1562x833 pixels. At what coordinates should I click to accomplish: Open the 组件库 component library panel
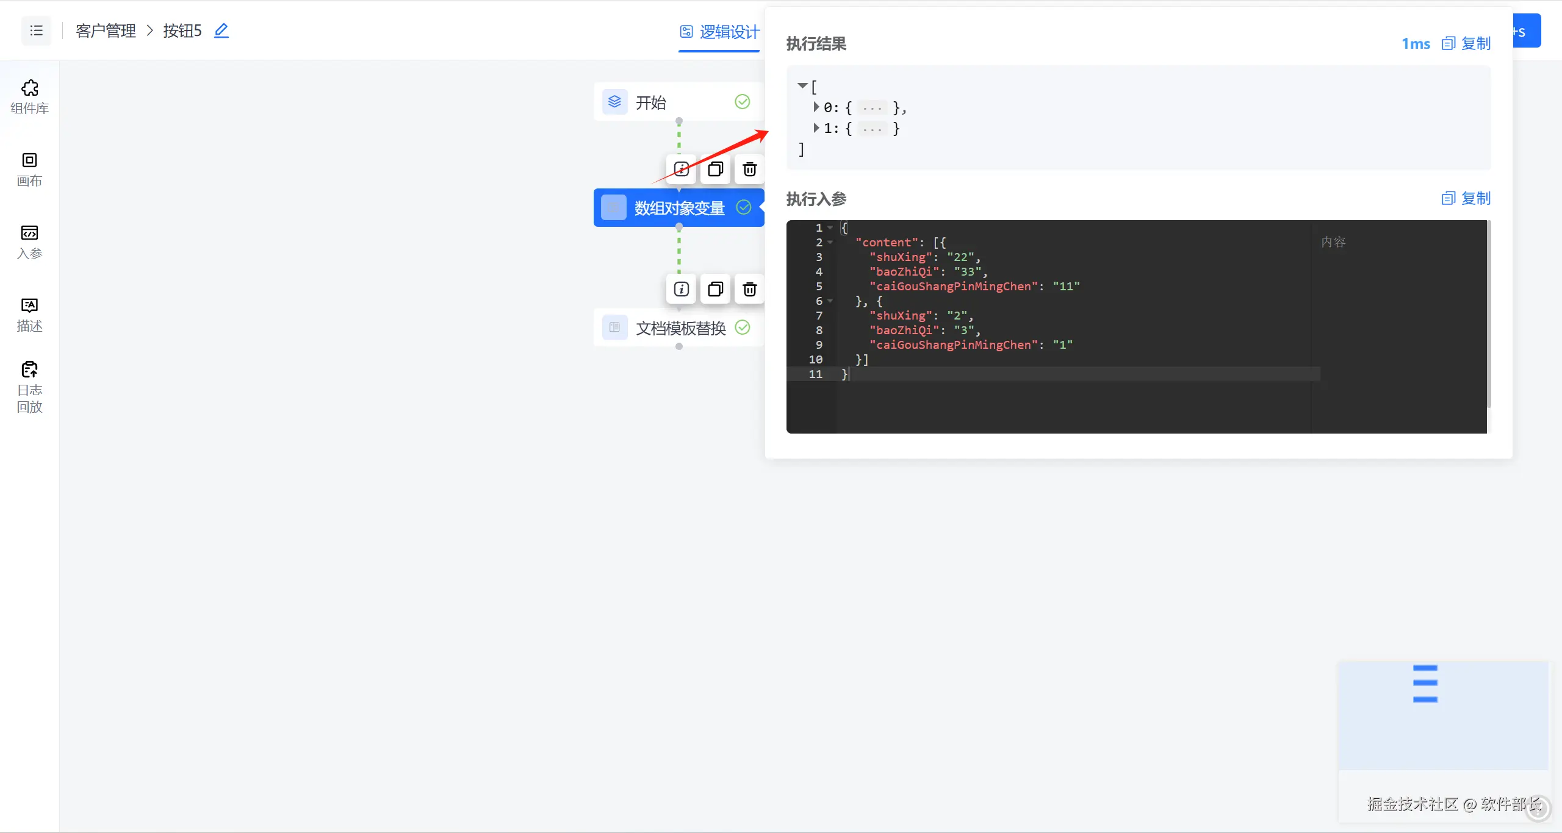coord(29,96)
